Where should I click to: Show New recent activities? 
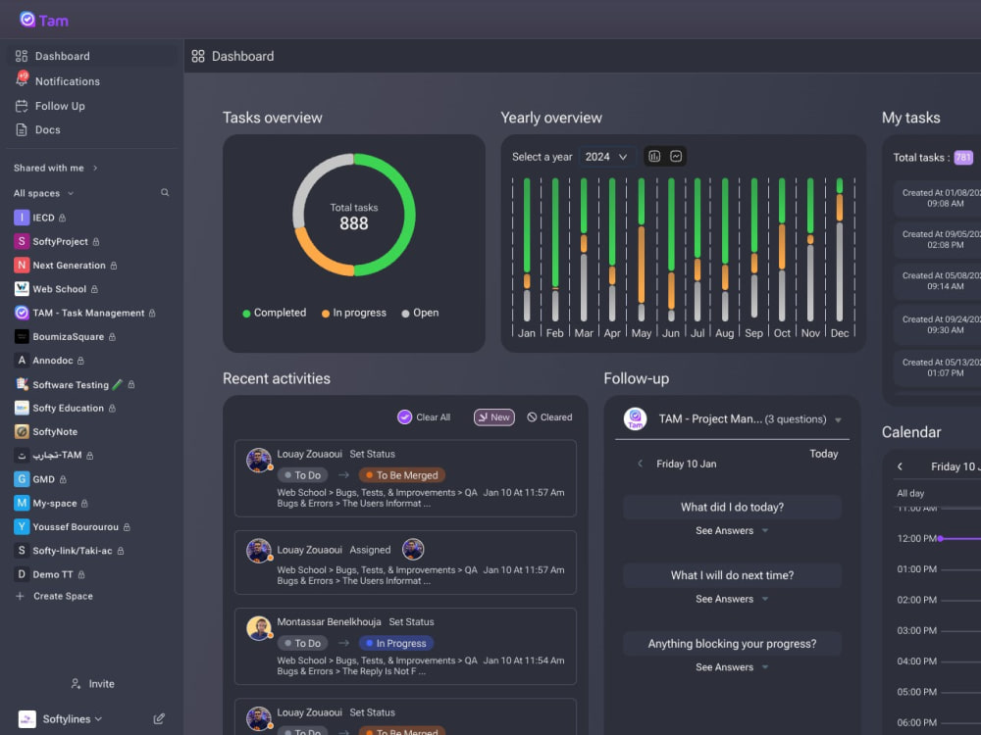494,416
